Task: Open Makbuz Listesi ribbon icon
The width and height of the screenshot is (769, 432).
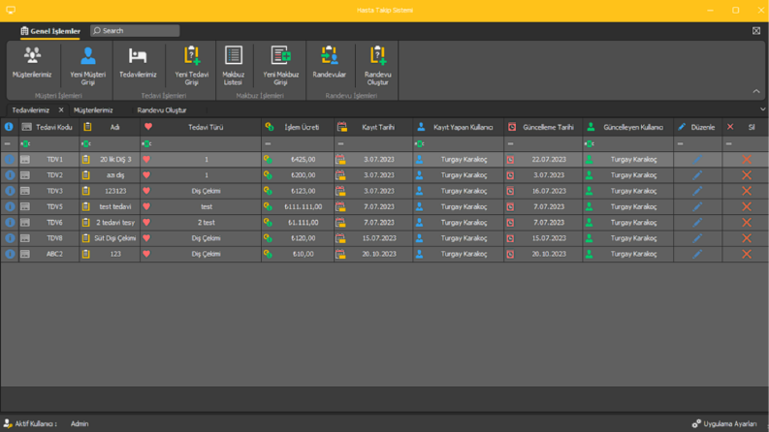Action: [234, 66]
